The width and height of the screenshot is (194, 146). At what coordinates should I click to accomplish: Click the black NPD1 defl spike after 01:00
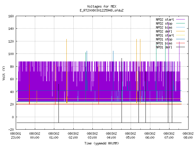(59, 103)
